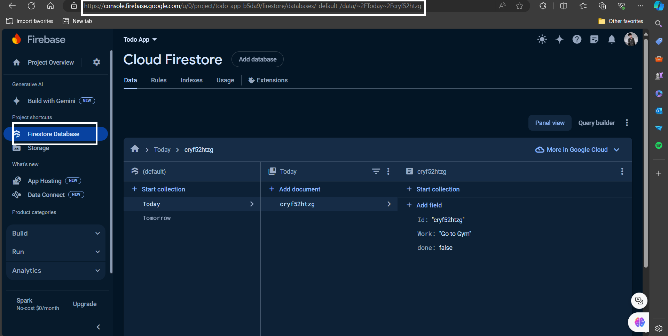Click the Work "Go to Gym" field
The width and height of the screenshot is (668, 336).
(x=444, y=234)
